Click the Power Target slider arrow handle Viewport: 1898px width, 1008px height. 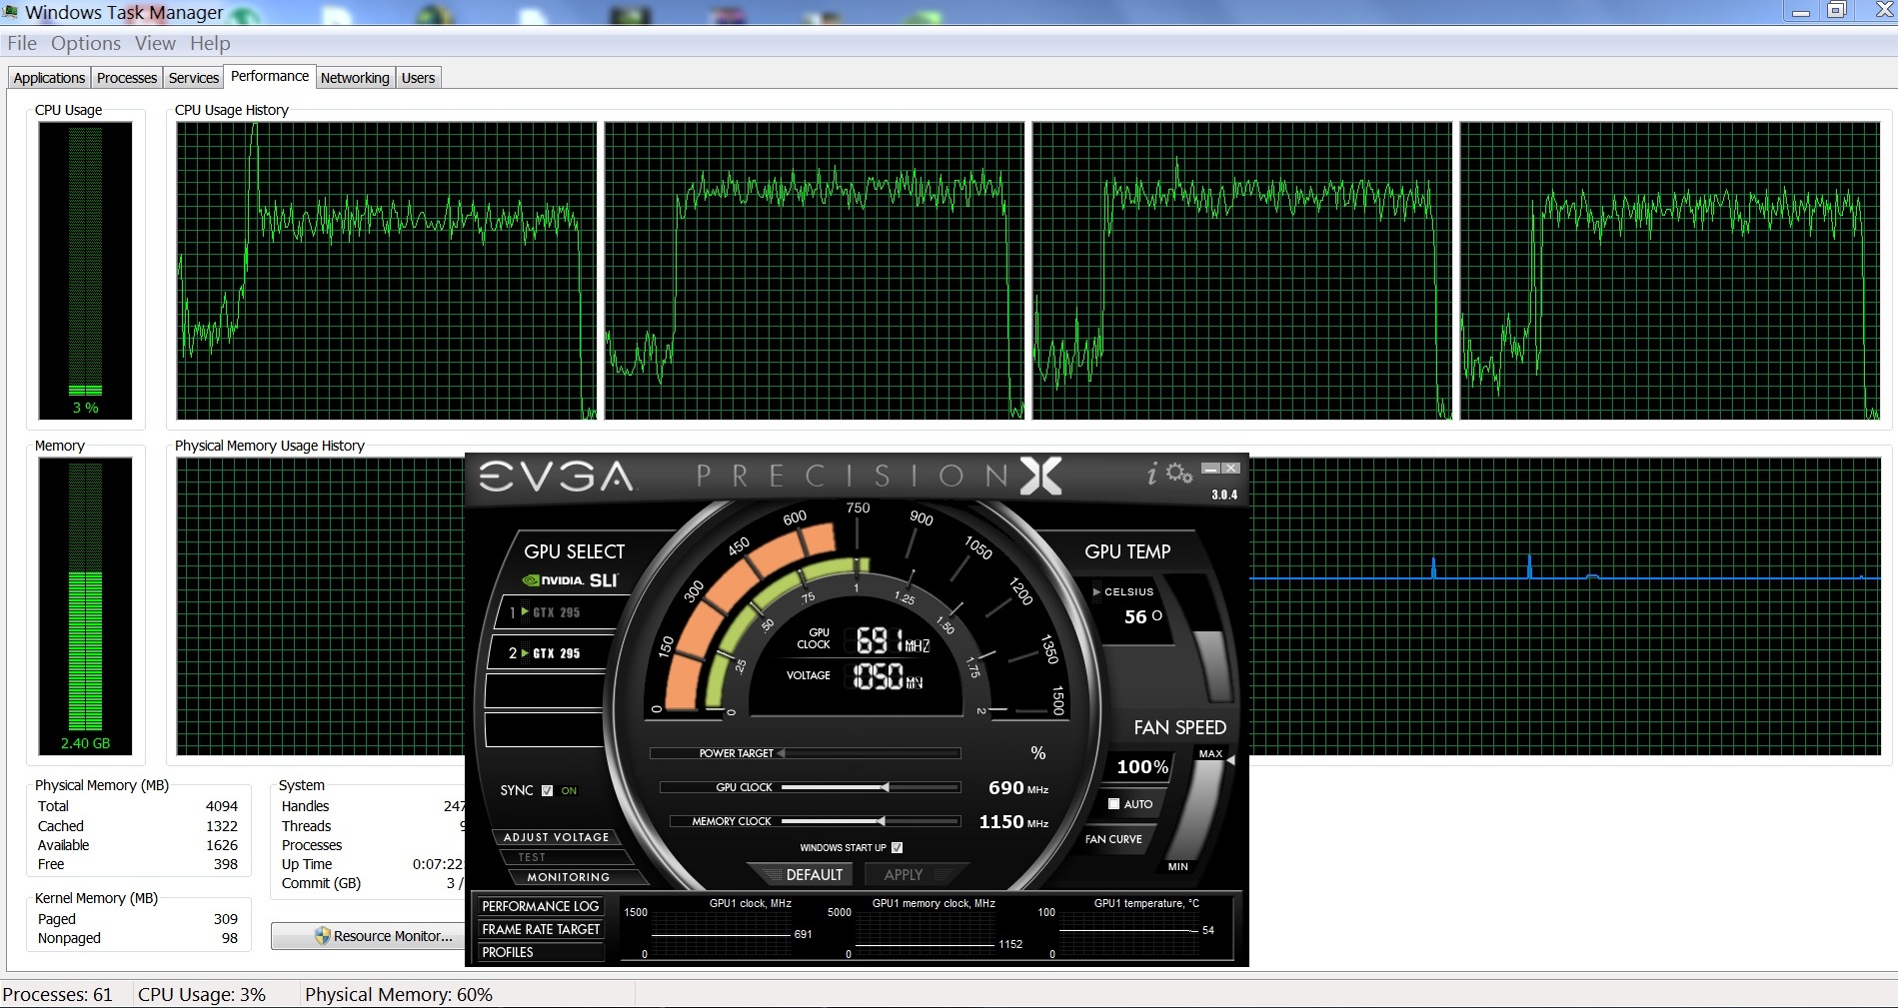coord(782,753)
